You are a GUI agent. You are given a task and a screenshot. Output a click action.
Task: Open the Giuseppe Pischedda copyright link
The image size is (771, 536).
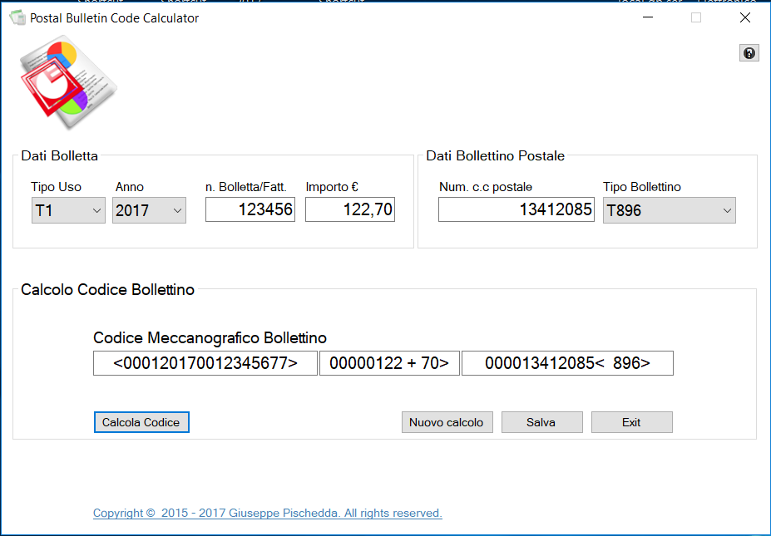coord(268,513)
